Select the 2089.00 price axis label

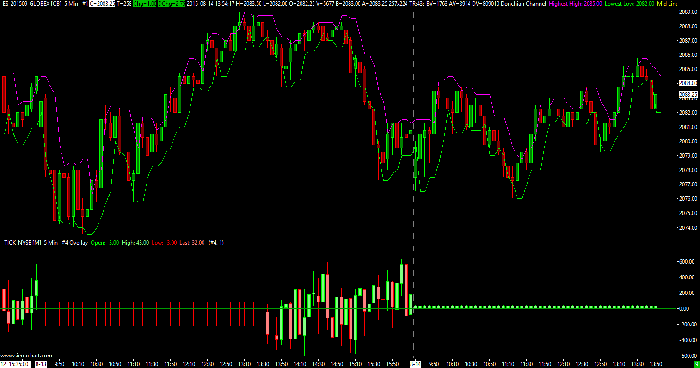pyautogui.click(x=688, y=12)
